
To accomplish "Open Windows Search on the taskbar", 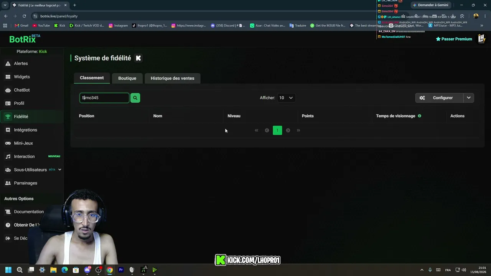I will [20, 270].
